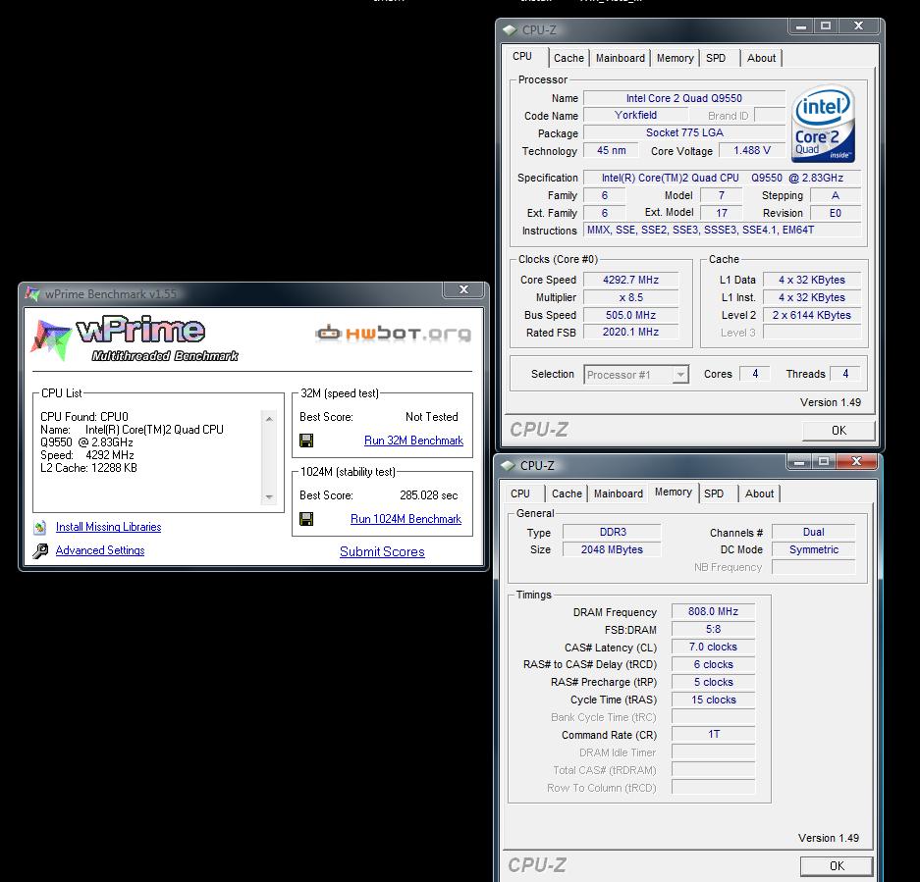Minimize the upper CPU-Z window
This screenshot has width=920, height=882.
click(802, 26)
